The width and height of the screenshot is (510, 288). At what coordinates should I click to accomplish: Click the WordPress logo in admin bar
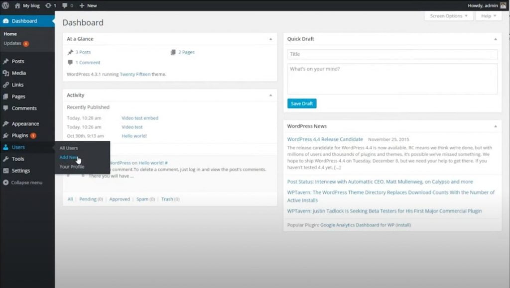coord(5,5)
